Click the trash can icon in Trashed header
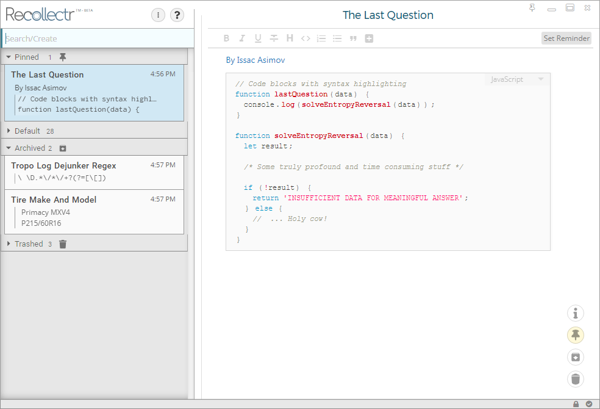The width and height of the screenshot is (600, 409). tap(63, 244)
